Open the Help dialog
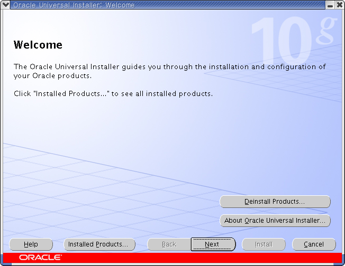The height and width of the screenshot is (266, 345). pos(31,244)
